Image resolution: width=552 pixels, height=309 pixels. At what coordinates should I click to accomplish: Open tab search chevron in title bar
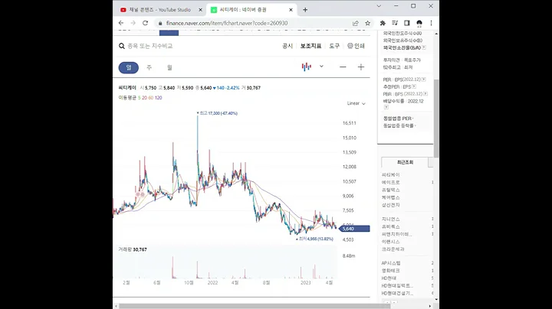coord(379,6)
